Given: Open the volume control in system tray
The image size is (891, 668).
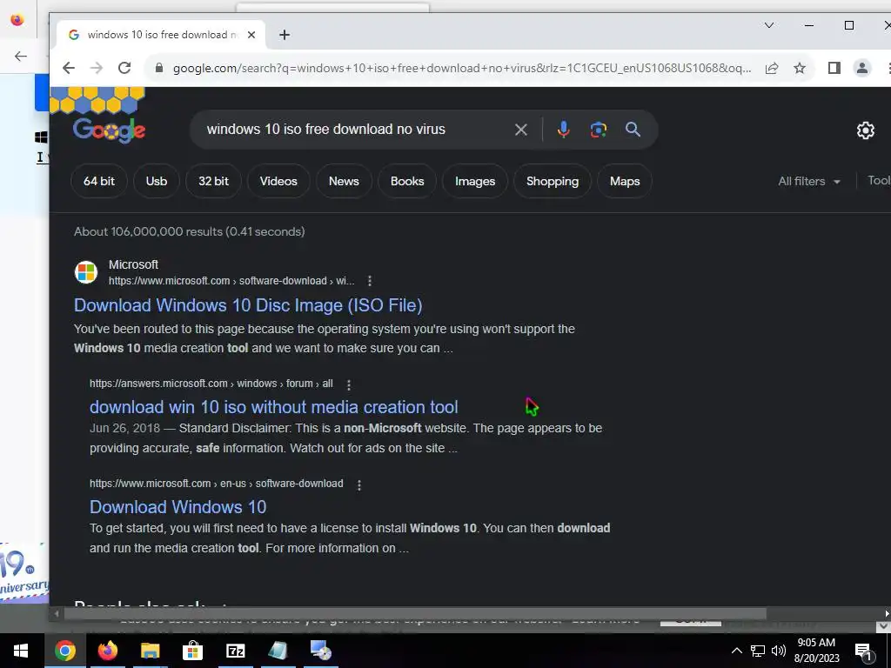Looking at the screenshot, I should (x=779, y=651).
